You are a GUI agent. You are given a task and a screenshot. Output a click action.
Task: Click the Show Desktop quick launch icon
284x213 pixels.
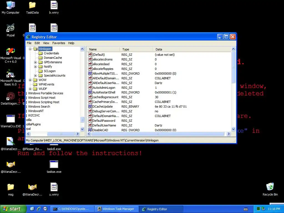tap(32, 209)
